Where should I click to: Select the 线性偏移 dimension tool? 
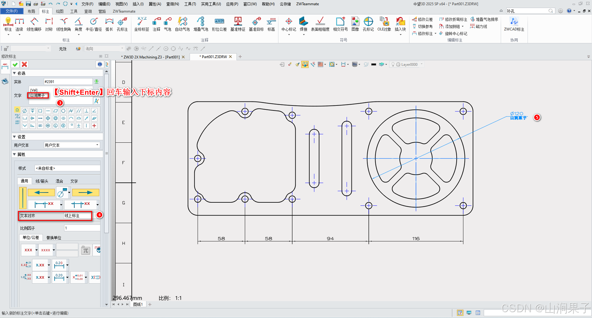pos(34,24)
